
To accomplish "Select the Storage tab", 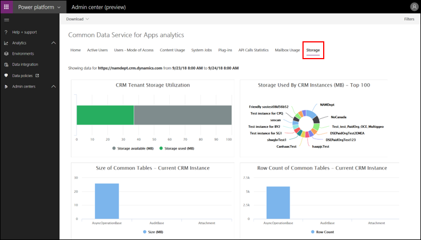I will point(313,50).
